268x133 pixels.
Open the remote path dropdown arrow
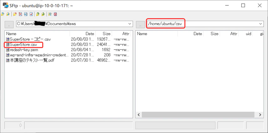pyautogui.click(x=261, y=24)
